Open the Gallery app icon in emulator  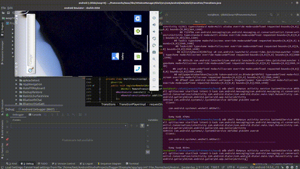coord(115,56)
